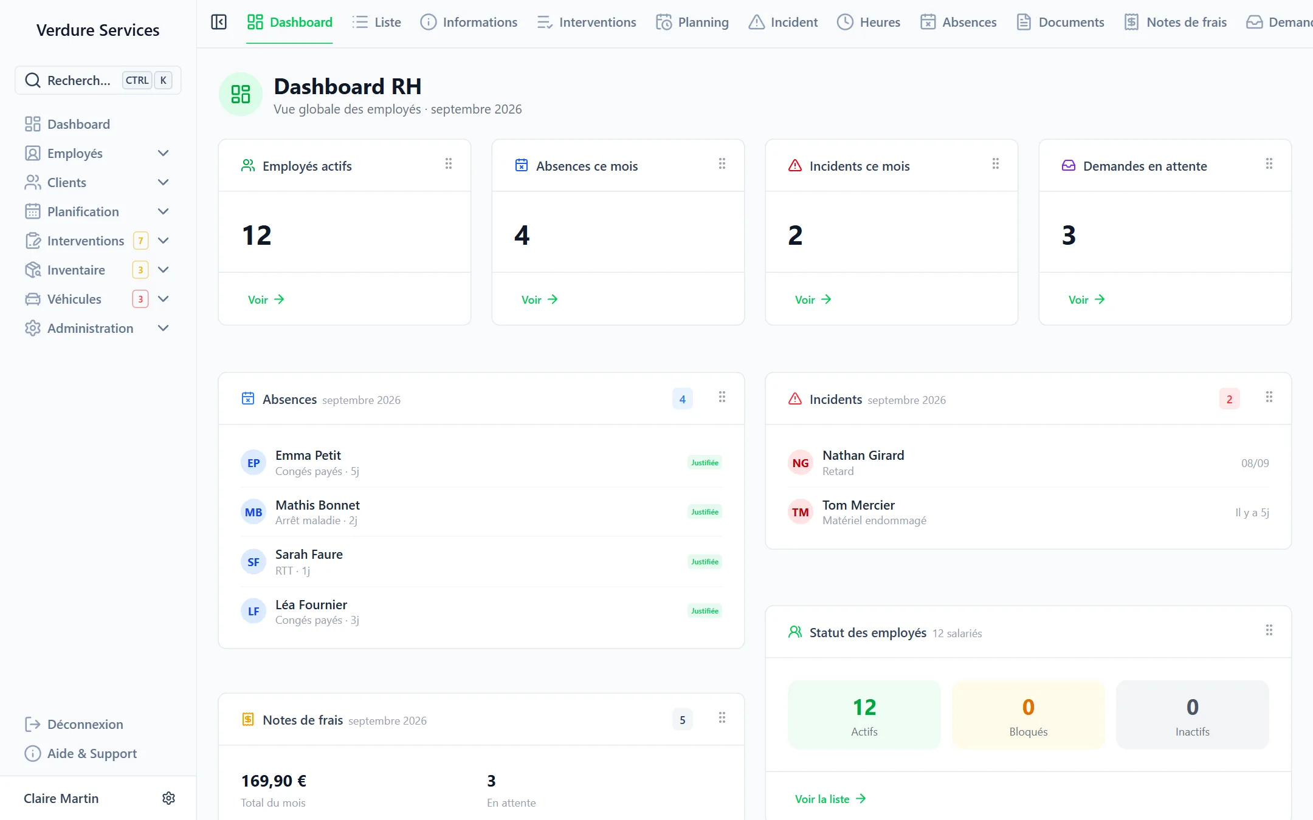
Task: Open the Planning tab
Action: [692, 22]
